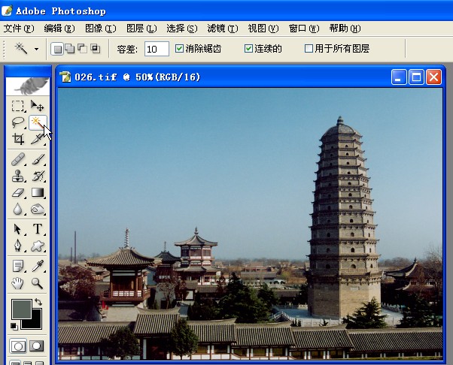This screenshot has width=453, height=365.
Task: Open the tool preset picker arrow
Action: click(x=36, y=49)
